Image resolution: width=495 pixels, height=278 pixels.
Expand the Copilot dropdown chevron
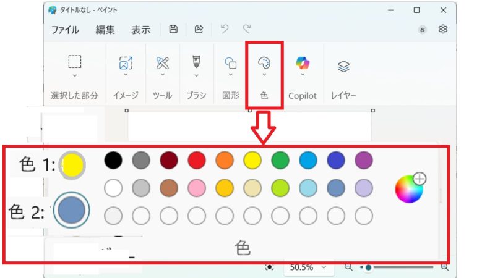coord(303,75)
